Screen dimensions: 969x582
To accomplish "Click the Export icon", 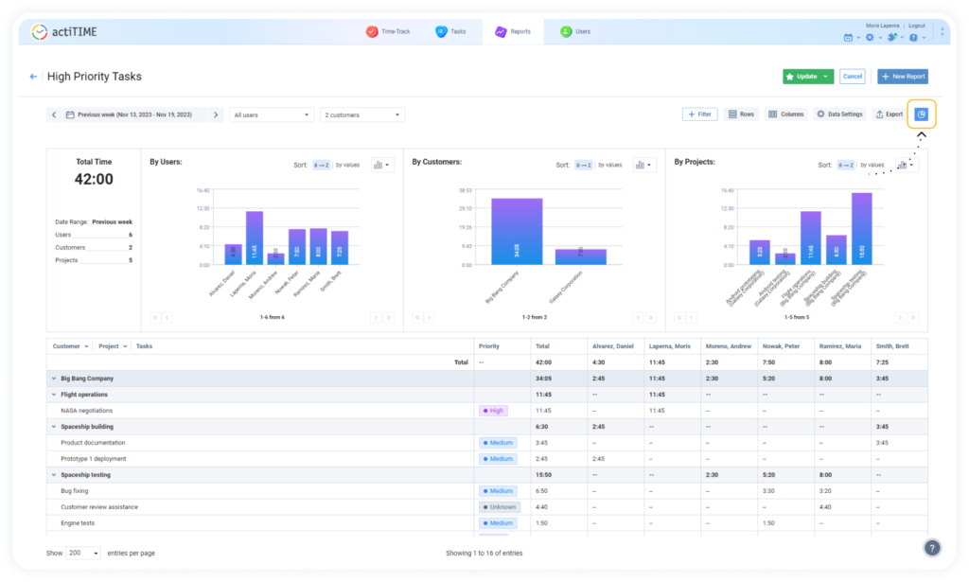I will tap(888, 114).
